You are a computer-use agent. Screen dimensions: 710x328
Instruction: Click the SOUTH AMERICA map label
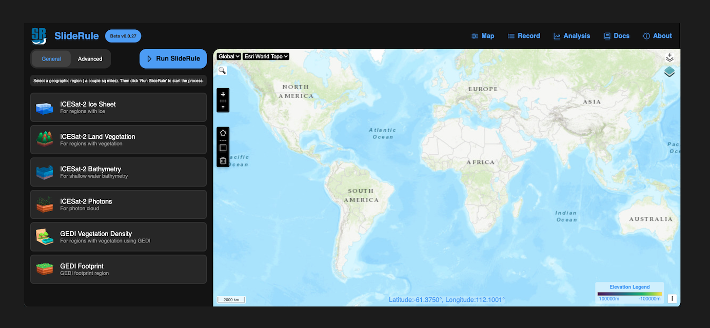pyautogui.click(x=361, y=195)
